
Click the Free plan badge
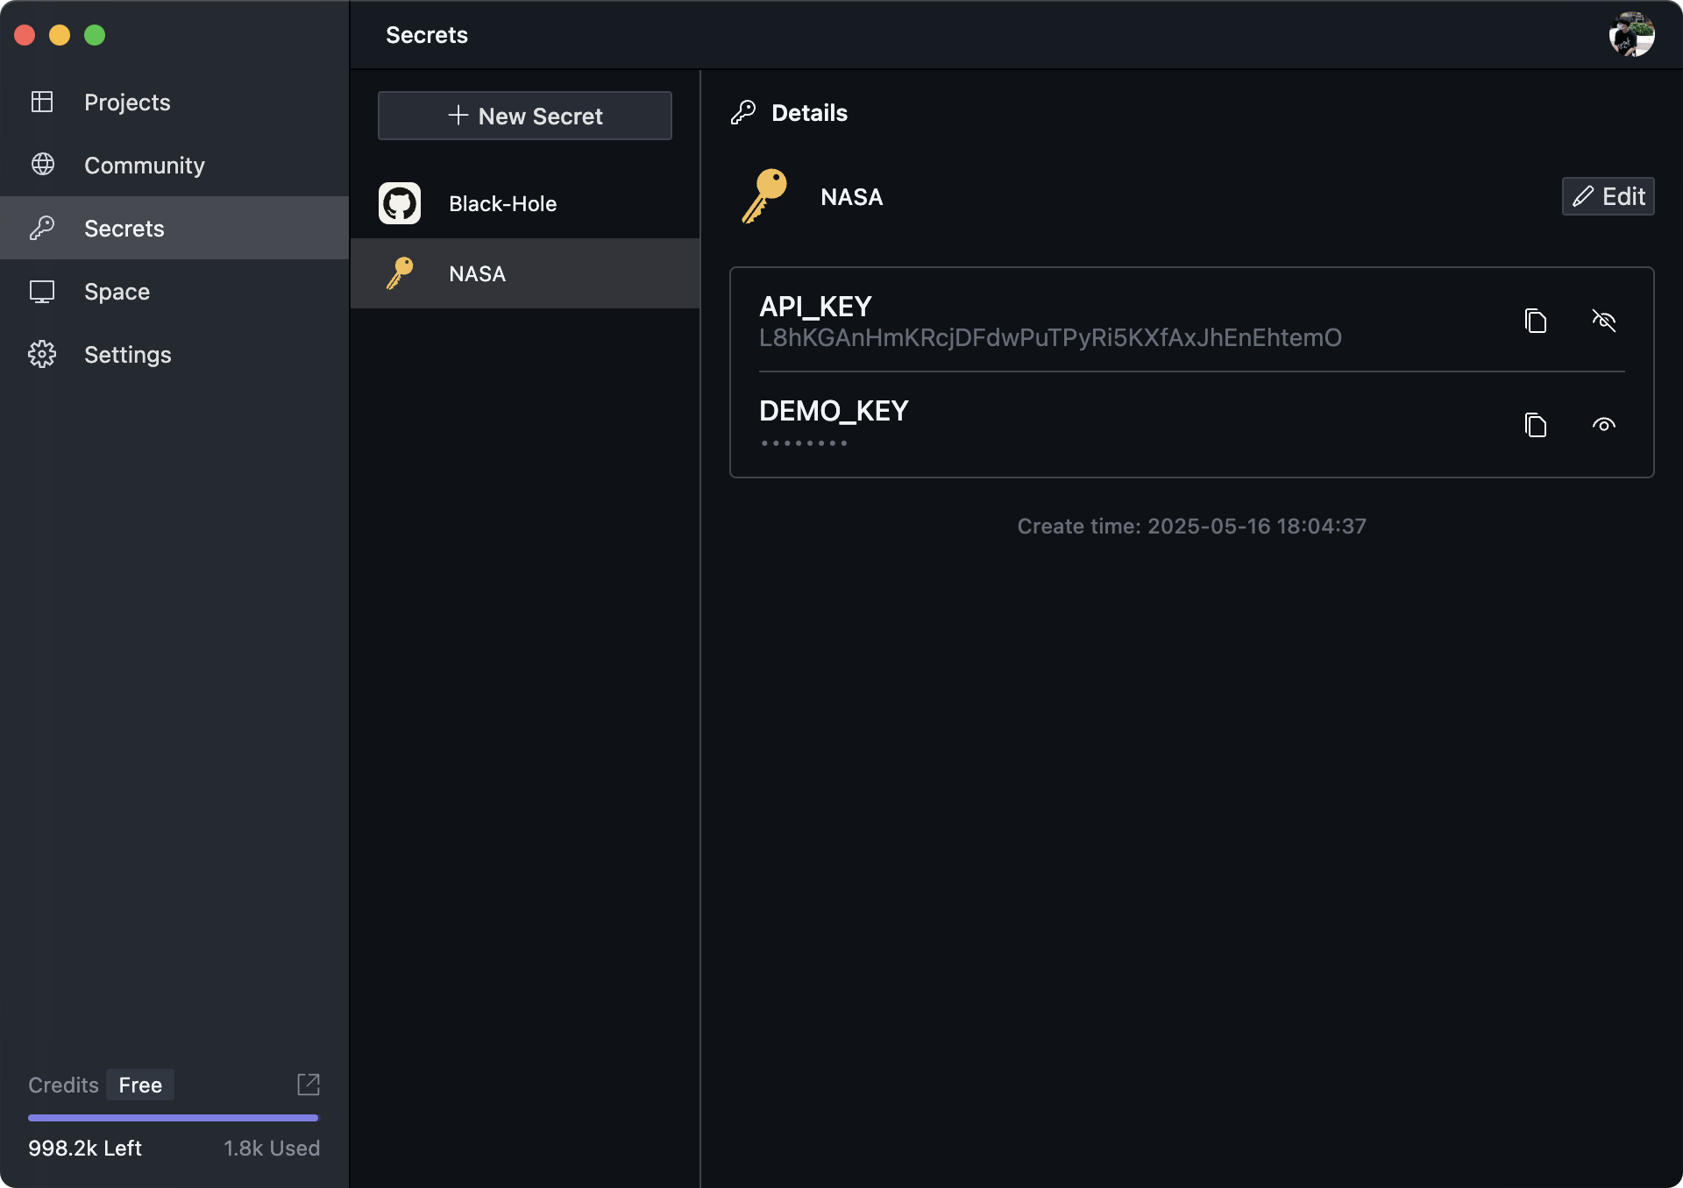click(x=140, y=1085)
